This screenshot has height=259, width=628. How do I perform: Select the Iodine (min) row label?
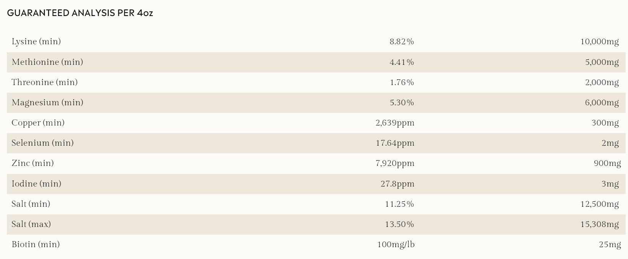tap(37, 184)
